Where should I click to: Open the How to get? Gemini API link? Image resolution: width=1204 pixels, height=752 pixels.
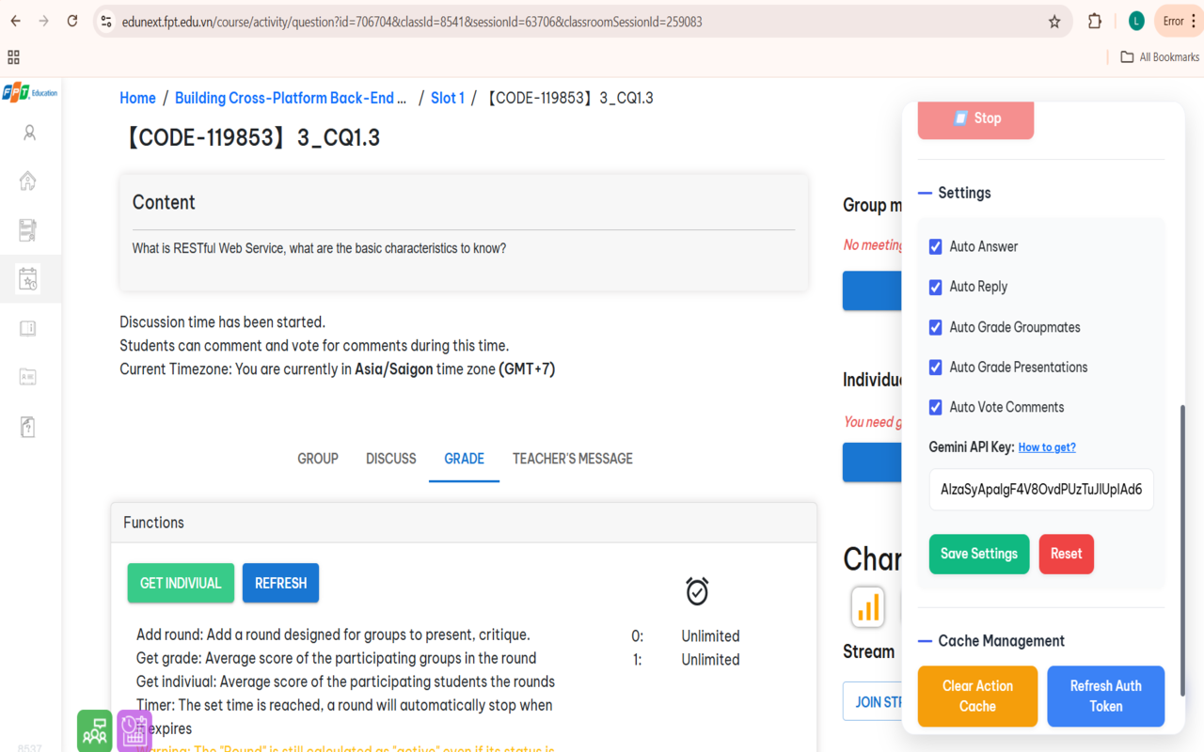coord(1047,446)
